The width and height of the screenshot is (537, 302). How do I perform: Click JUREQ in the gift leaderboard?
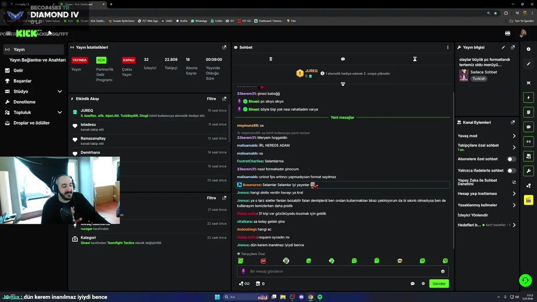tap(311, 71)
